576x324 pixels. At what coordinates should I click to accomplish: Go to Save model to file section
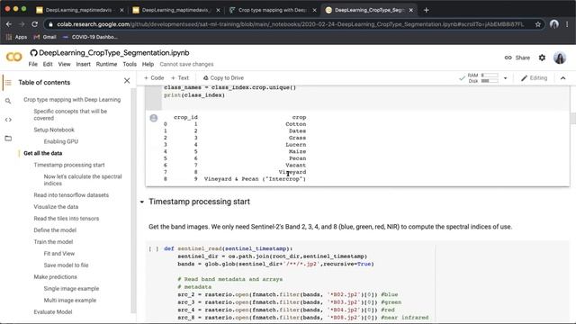click(66, 265)
